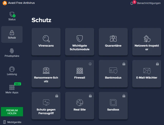The width and height of the screenshot is (164, 125).
Task: Select the Schutz sidebar label
Action: tap(12, 38)
